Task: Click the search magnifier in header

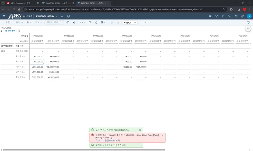Action: pos(210,16)
